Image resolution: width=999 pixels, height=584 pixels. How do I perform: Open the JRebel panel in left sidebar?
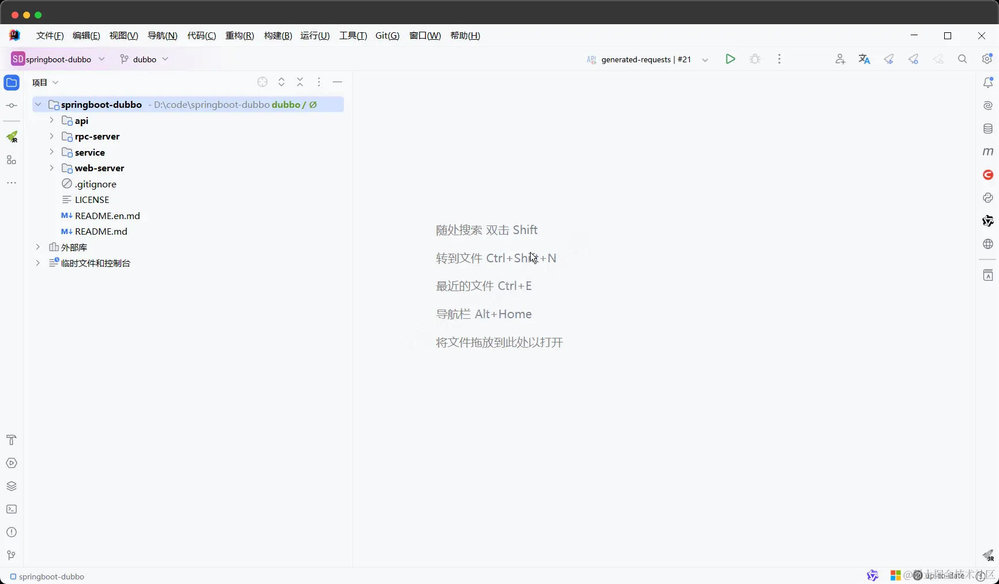[x=12, y=137]
